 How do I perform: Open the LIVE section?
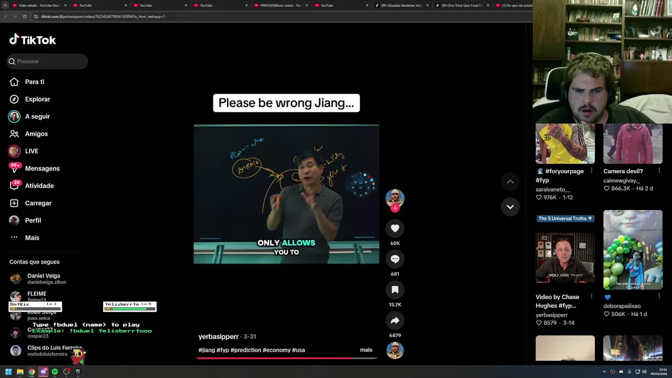[31, 151]
